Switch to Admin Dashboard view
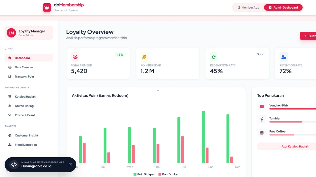 [283, 8]
